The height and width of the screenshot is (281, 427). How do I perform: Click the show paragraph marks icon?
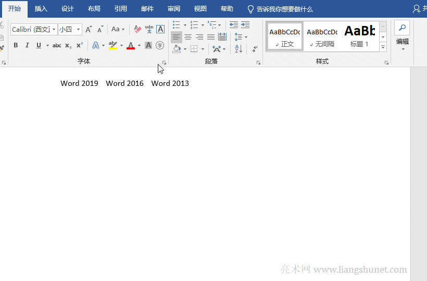(255, 49)
